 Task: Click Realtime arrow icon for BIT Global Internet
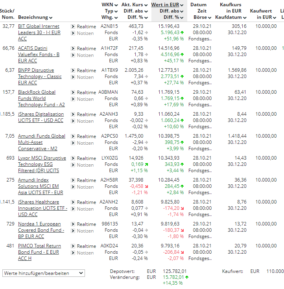pyautogui.click(x=73, y=27)
